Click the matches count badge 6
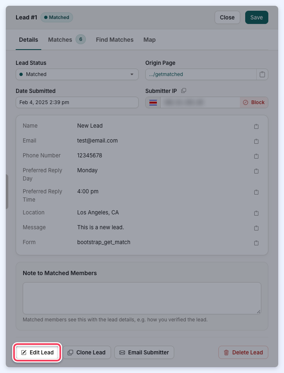The image size is (284, 373). [81, 40]
